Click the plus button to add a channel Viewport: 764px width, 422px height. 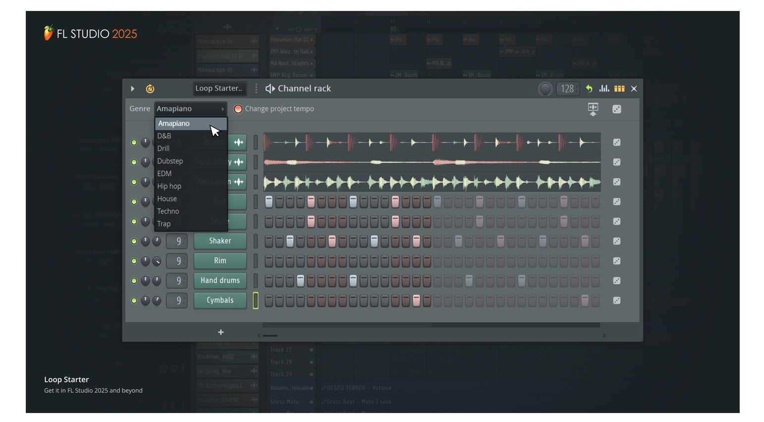pyautogui.click(x=220, y=332)
